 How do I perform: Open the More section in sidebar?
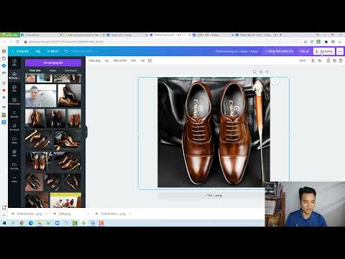pyautogui.click(x=14, y=179)
